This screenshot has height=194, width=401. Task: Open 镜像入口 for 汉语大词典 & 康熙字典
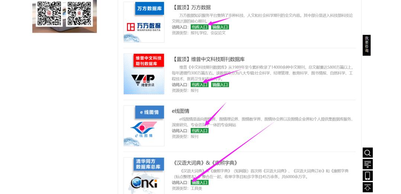199,183
